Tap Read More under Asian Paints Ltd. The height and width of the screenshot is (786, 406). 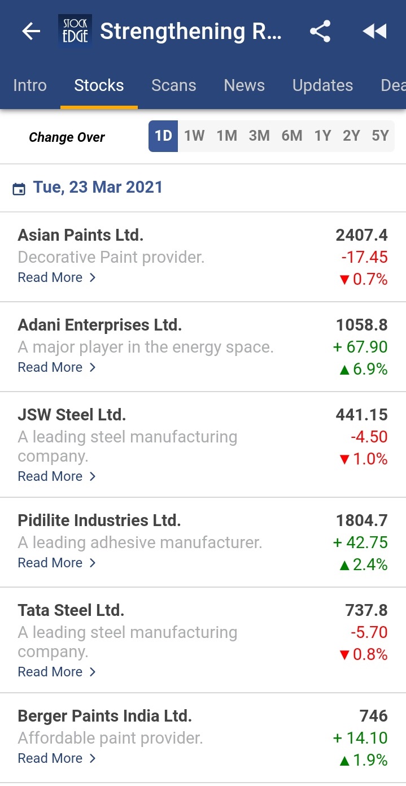50,277
